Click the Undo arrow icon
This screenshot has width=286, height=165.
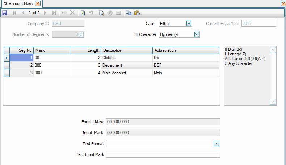pyautogui.click(x=91, y=13)
